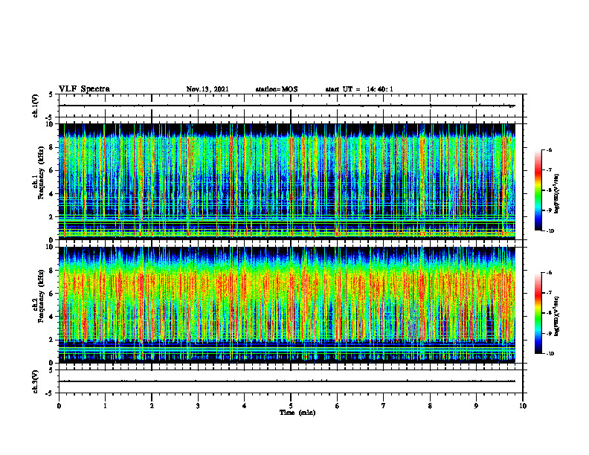Click the "VLF Spectra" plot title
589x455 pixels.
pyautogui.click(x=84, y=89)
